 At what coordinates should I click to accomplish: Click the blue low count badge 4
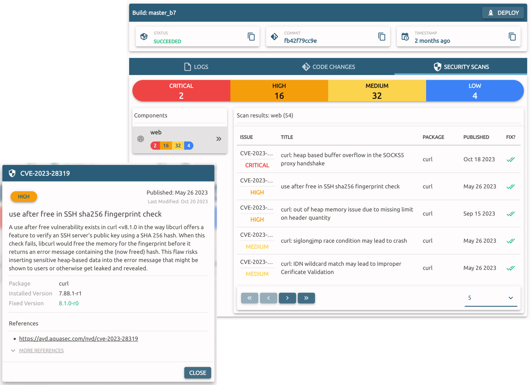[x=189, y=146]
